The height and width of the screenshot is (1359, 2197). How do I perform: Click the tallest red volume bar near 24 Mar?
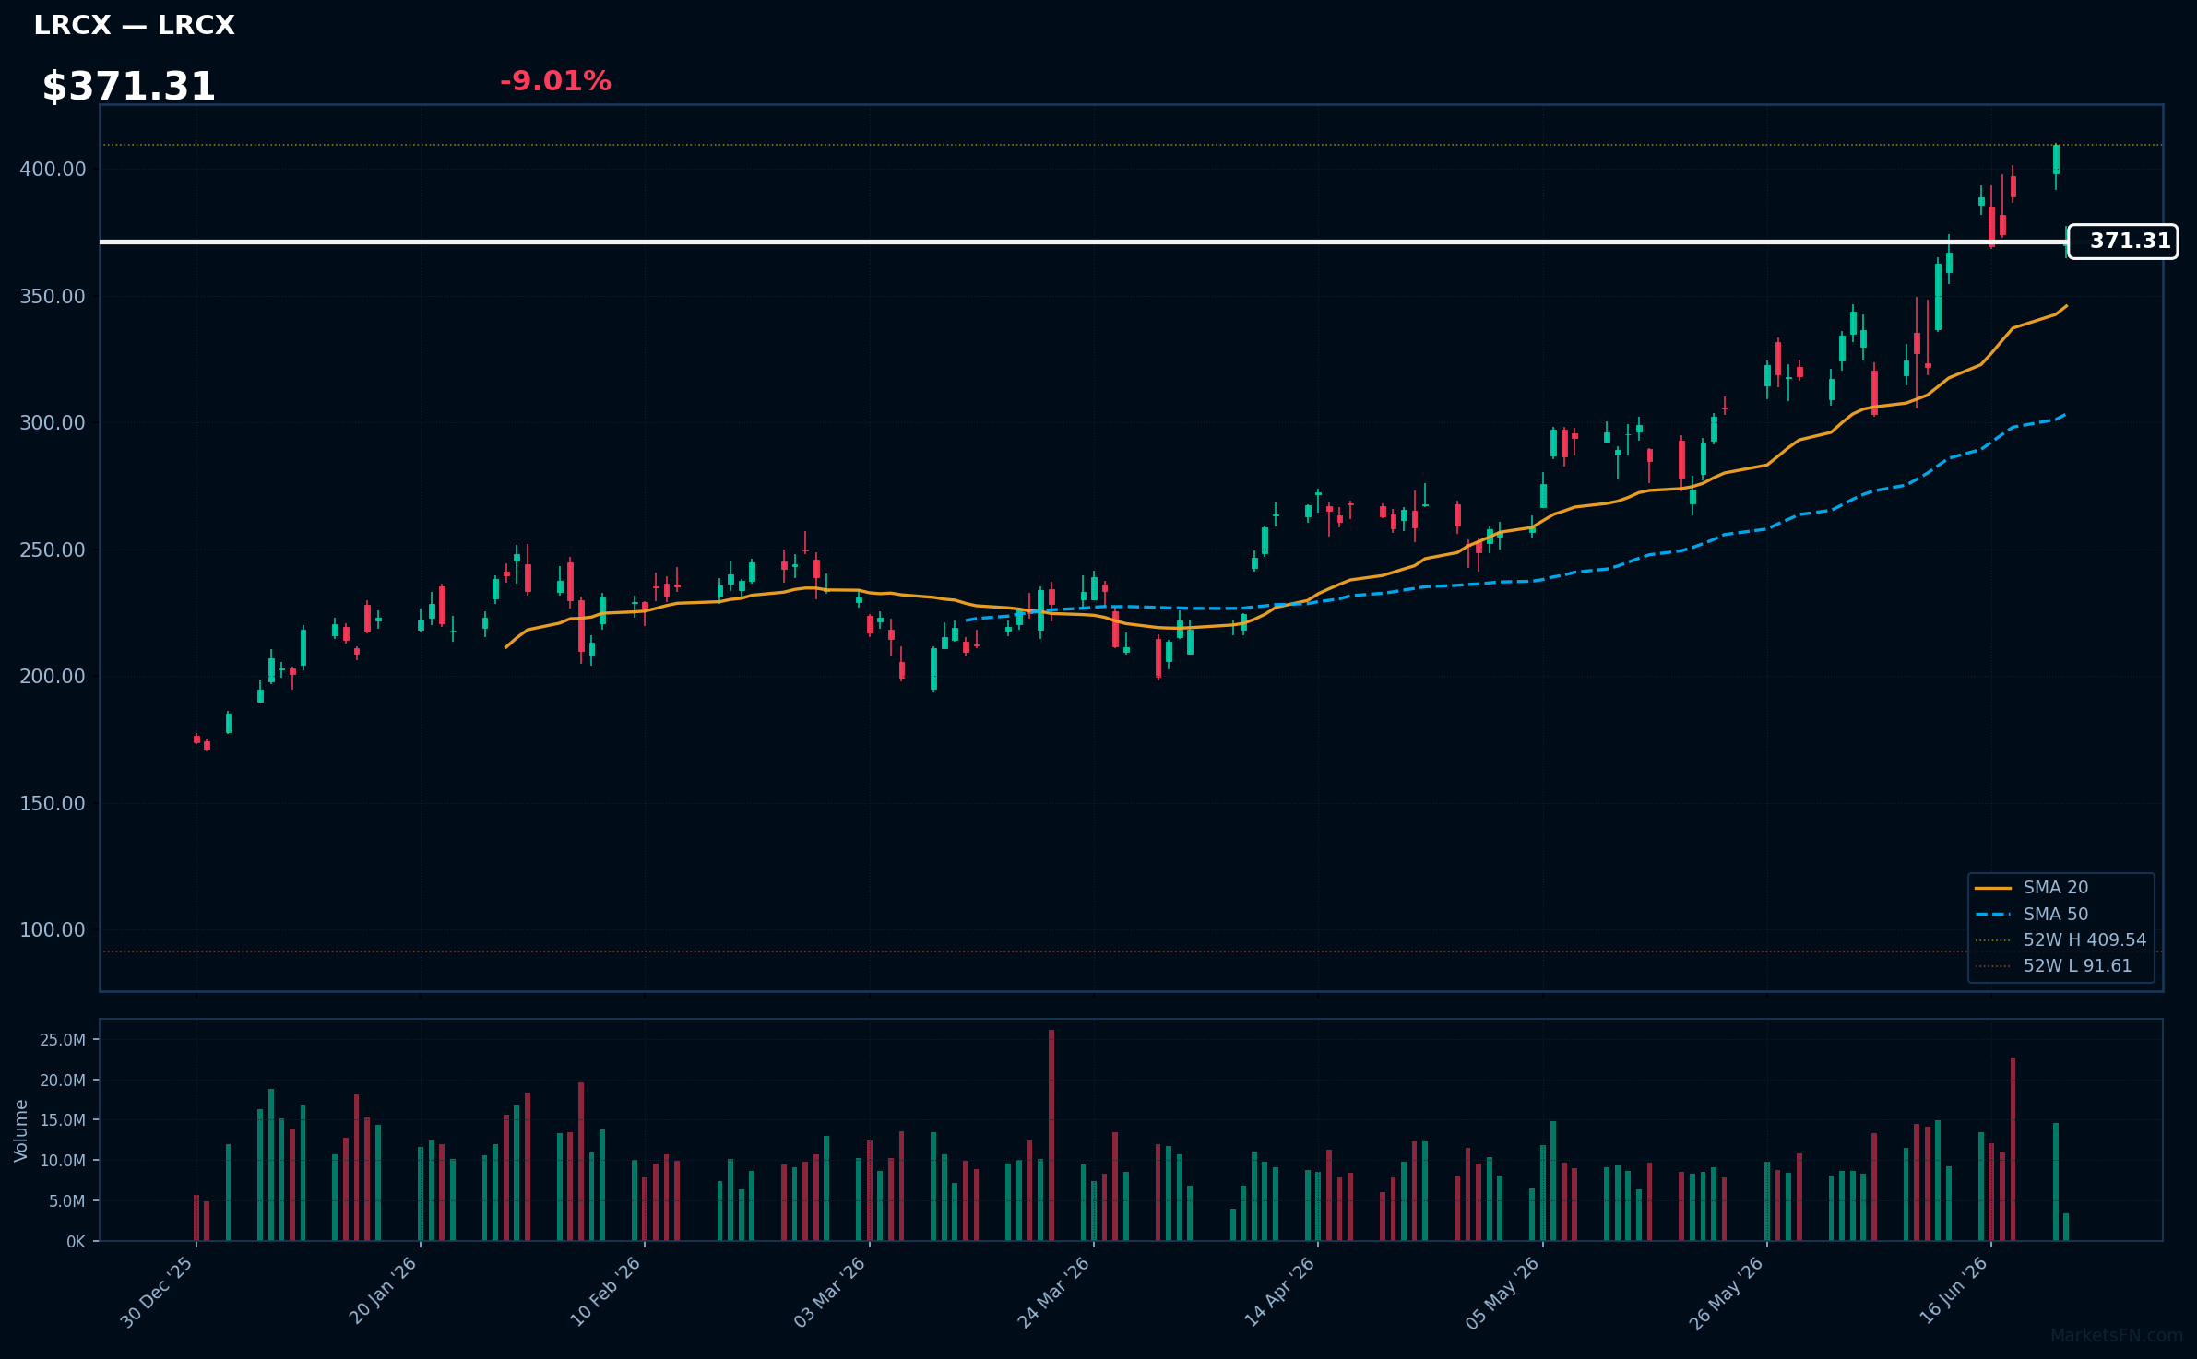click(1051, 1136)
